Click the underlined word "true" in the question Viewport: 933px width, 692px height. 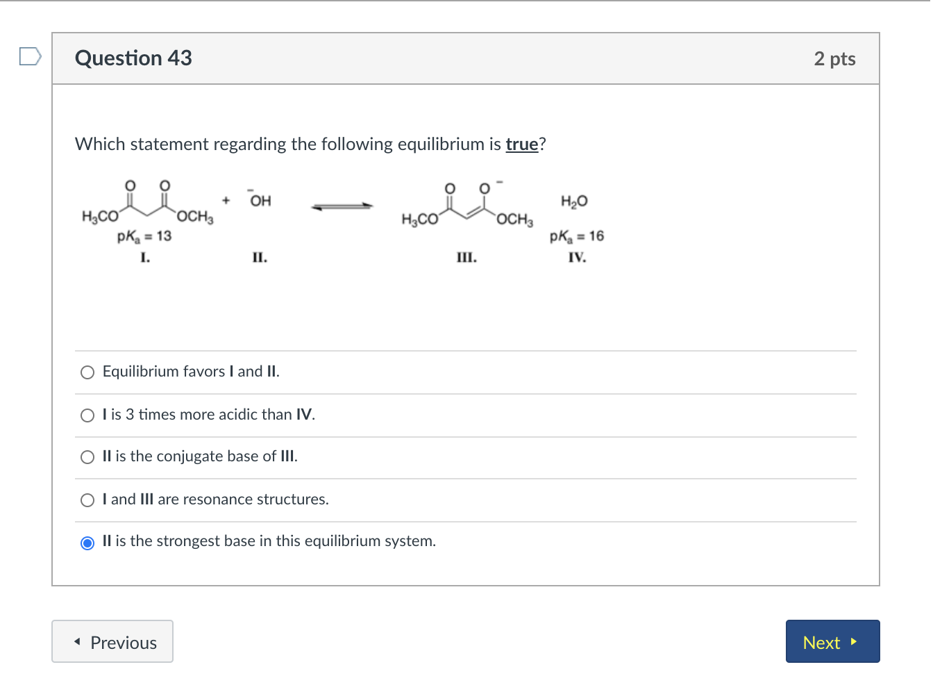[x=522, y=145]
